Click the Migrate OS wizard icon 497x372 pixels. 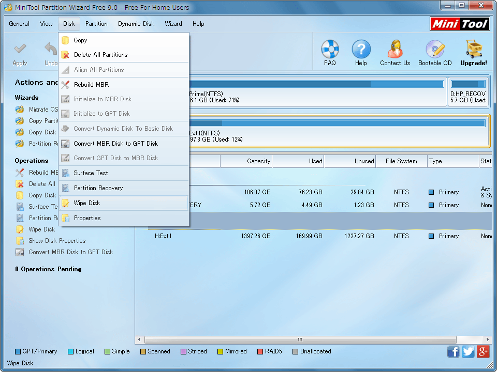click(x=20, y=110)
